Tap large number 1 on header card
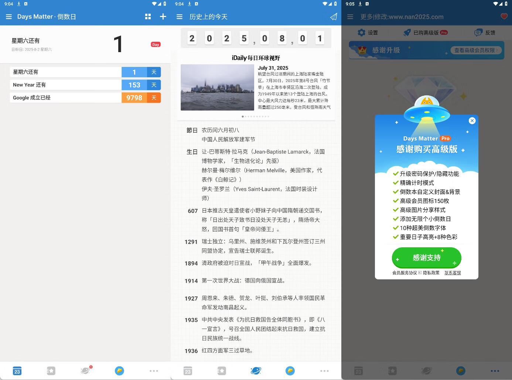This screenshot has height=380, width=512. [x=118, y=44]
